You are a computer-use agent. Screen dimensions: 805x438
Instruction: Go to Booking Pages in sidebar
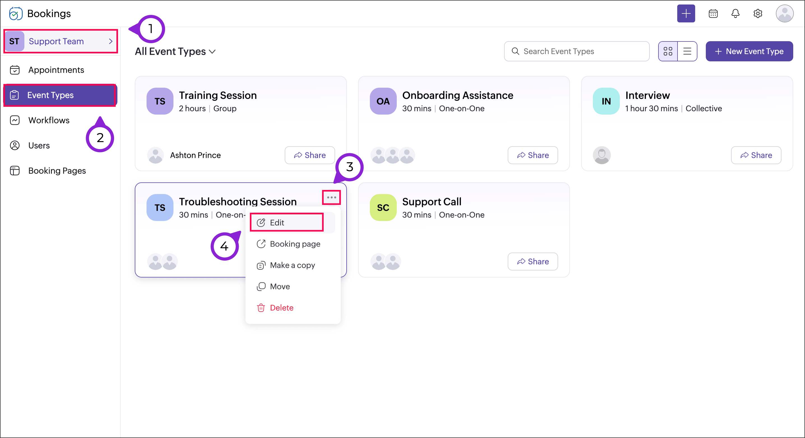pos(57,170)
